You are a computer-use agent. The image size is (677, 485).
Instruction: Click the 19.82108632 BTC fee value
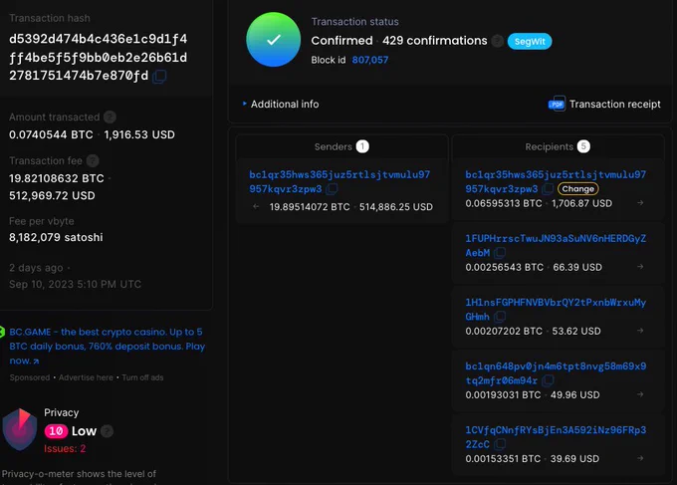(x=57, y=178)
